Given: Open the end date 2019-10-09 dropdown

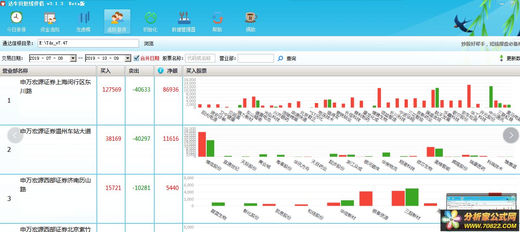Looking at the screenshot, I should [128, 58].
